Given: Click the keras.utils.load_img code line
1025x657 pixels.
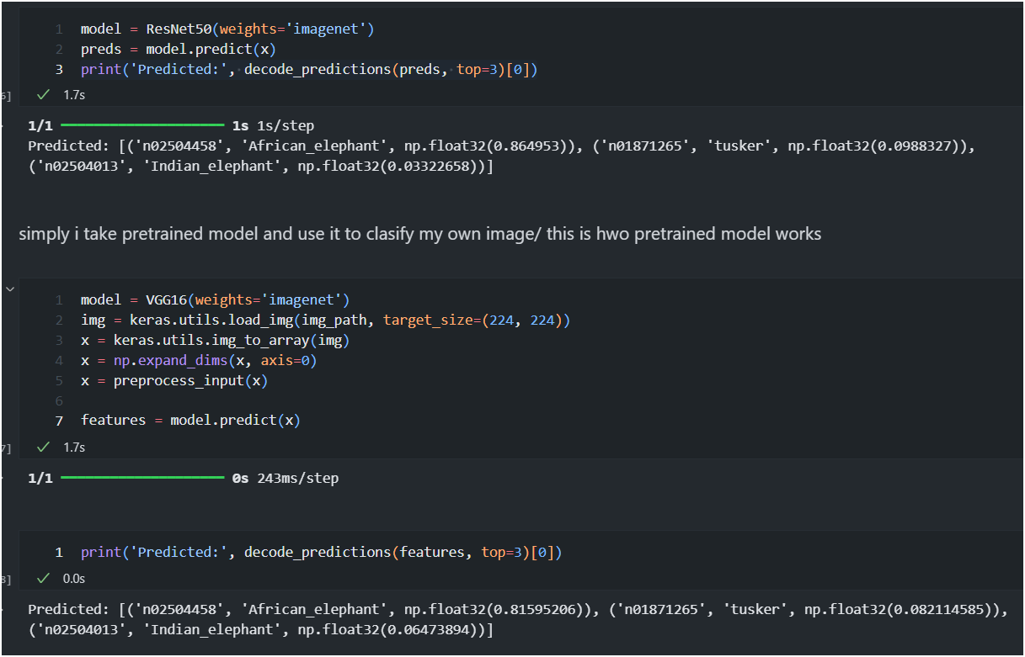Looking at the screenshot, I should coord(325,320).
